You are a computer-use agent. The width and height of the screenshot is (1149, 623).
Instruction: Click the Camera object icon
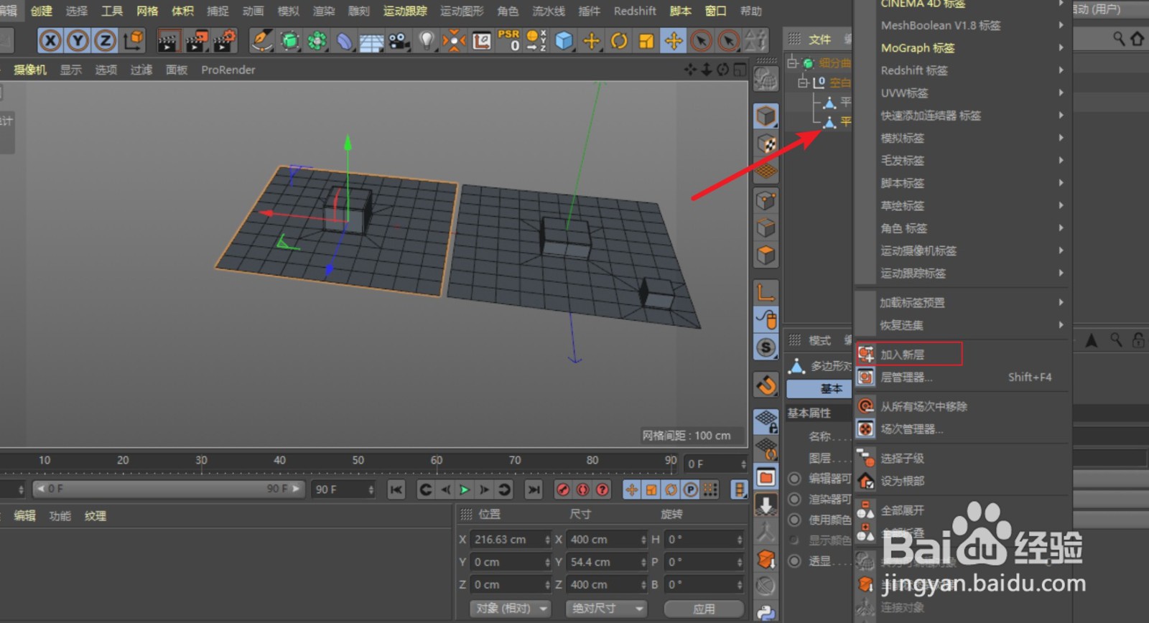399,41
